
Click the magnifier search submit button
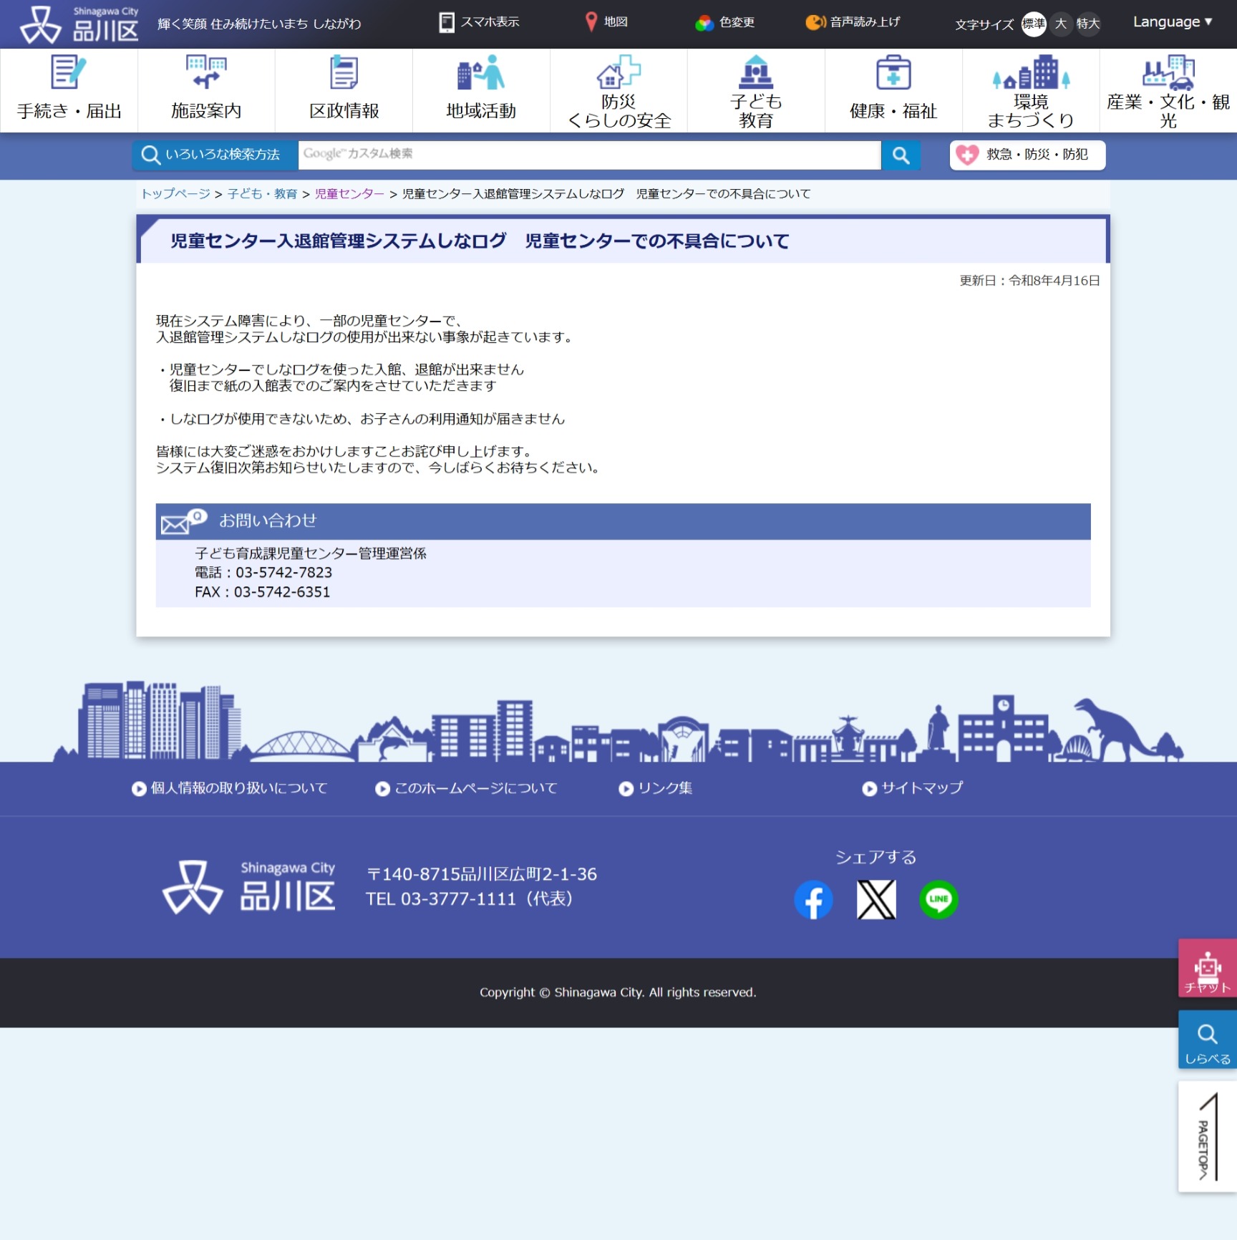coord(901,155)
